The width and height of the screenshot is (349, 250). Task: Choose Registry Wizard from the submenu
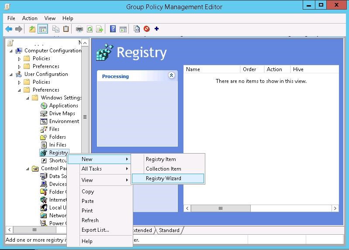point(163,178)
